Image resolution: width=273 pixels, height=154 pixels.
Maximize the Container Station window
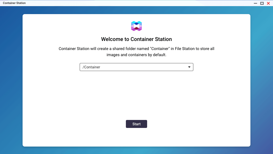(x=262, y=3)
